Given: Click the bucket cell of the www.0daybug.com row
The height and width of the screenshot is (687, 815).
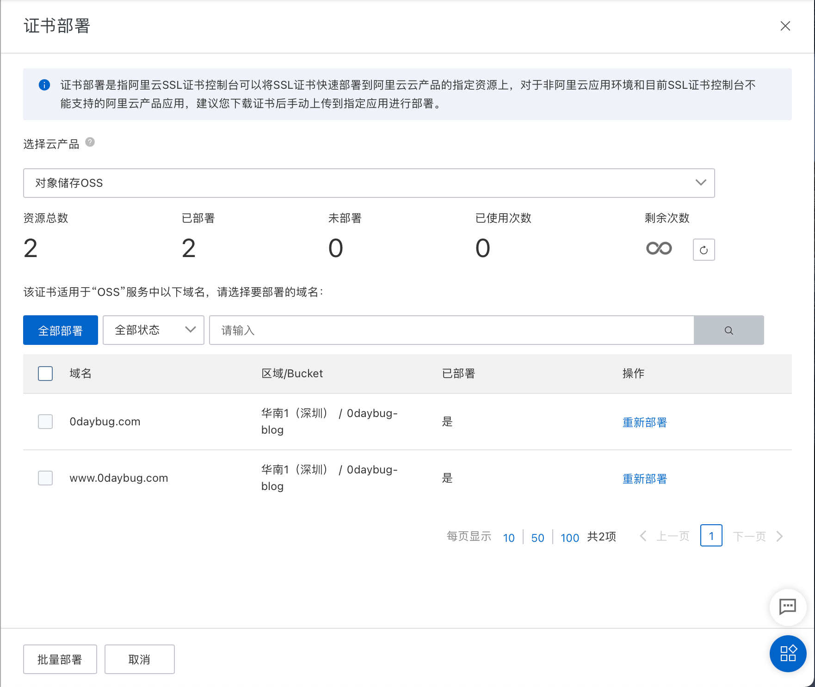Looking at the screenshot, I should 329,478.
